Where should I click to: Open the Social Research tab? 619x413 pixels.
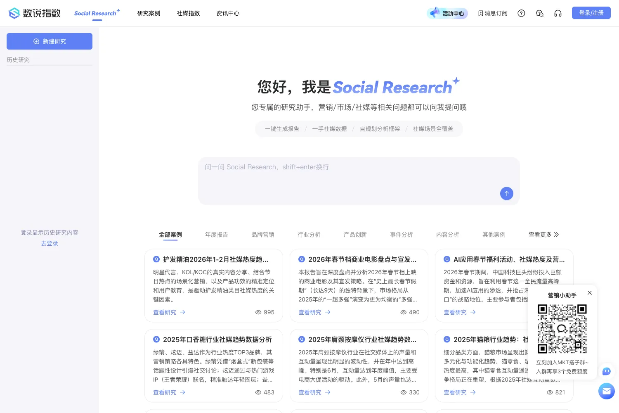tap(97, 13)
